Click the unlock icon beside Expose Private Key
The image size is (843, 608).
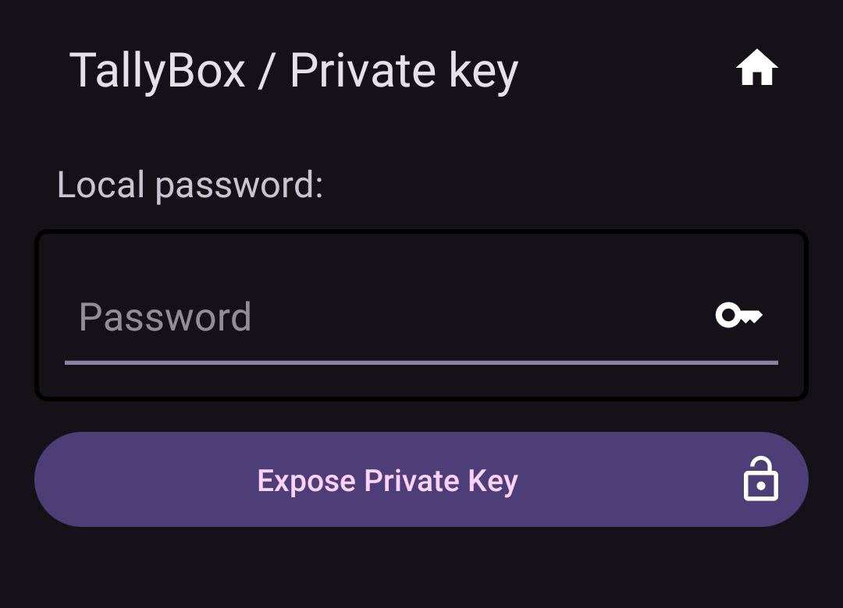(x=761, y=479)
